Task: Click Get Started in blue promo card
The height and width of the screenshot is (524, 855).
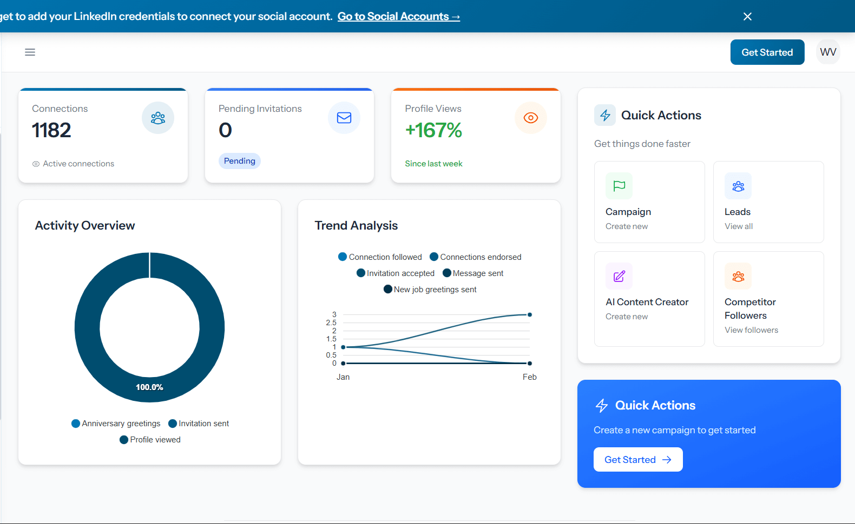Action: tap(638, 460)
